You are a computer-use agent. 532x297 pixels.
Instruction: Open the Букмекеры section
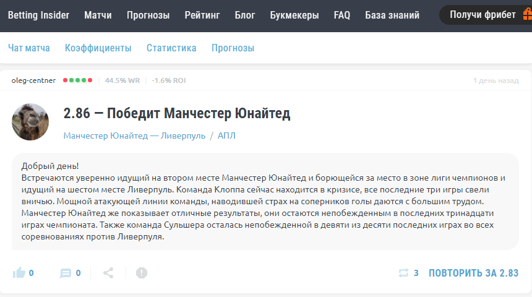(294, 15)
